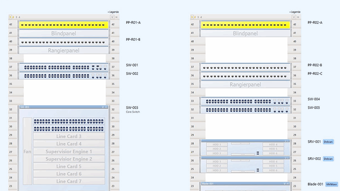Select the SW-005 switch device

(x=245, y=110)
